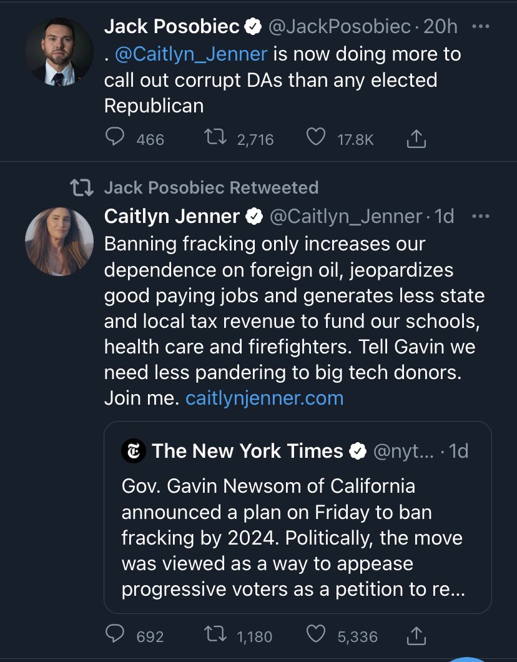Viewport: 517px width, 662px height.
Task: Open Jack Posobiec's profile picture
Action: (x=59, y=51)
